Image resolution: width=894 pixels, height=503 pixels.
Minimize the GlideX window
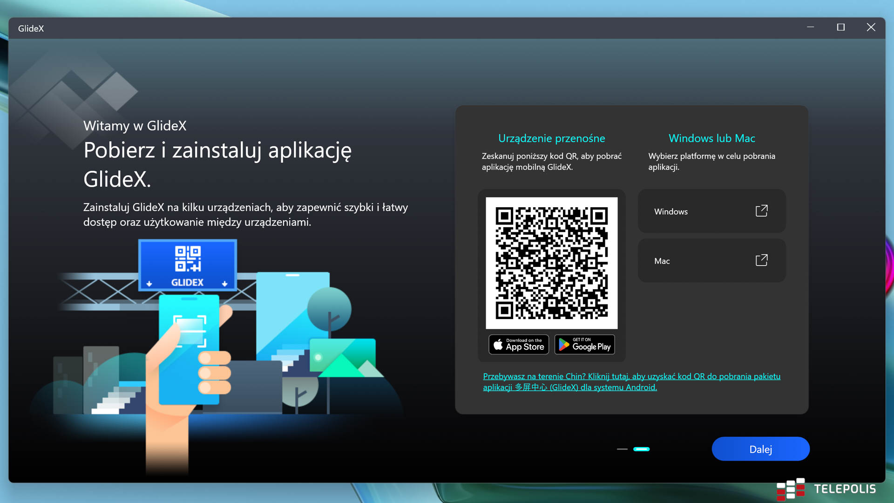point(810,27)
